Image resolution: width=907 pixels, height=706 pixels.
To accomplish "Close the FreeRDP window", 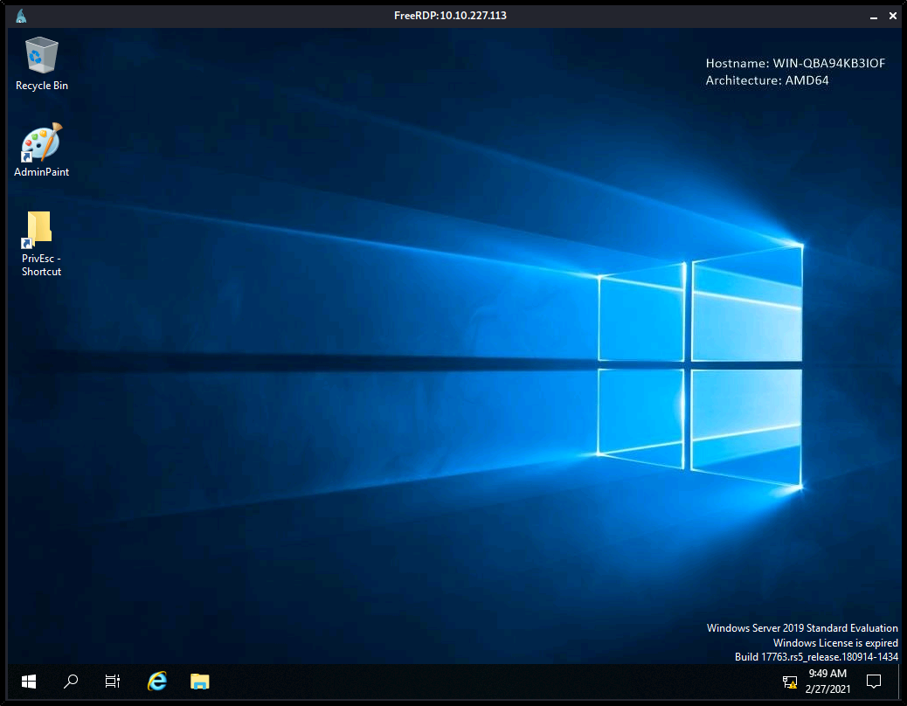I will coord(892,17).
